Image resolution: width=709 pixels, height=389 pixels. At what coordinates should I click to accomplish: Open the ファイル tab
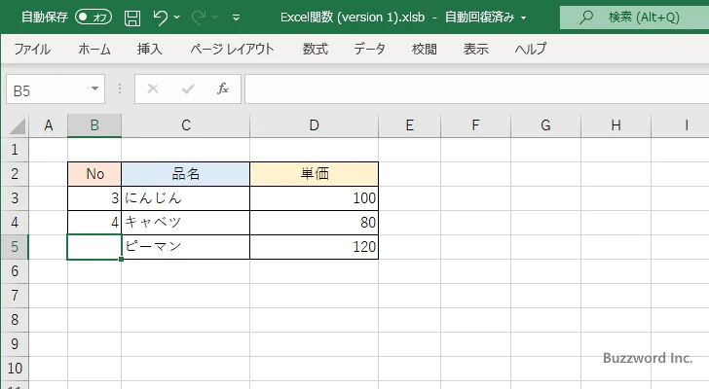click(32, 49)
